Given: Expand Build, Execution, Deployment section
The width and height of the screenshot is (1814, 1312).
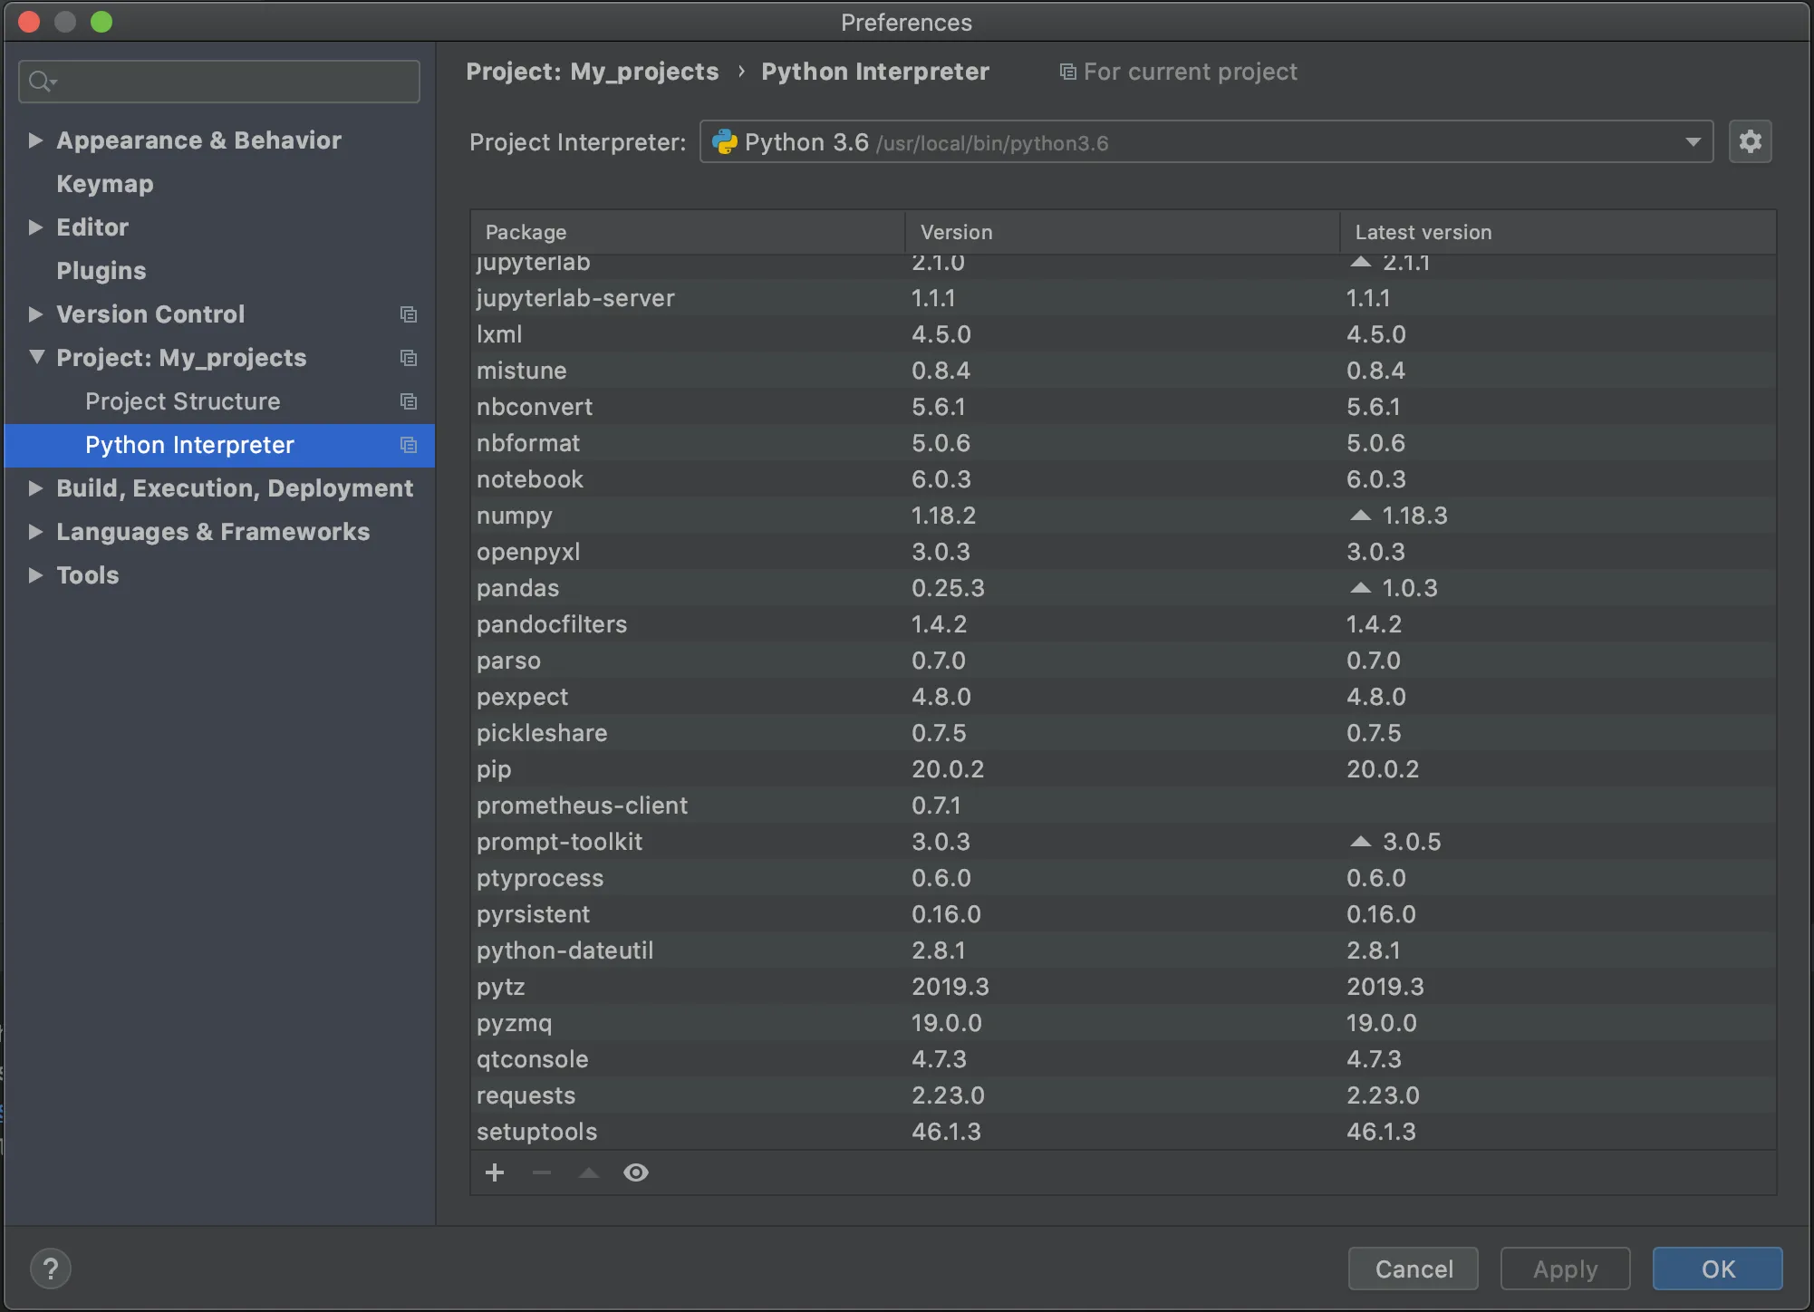Looking at the screenshot, I should [35, 488].
